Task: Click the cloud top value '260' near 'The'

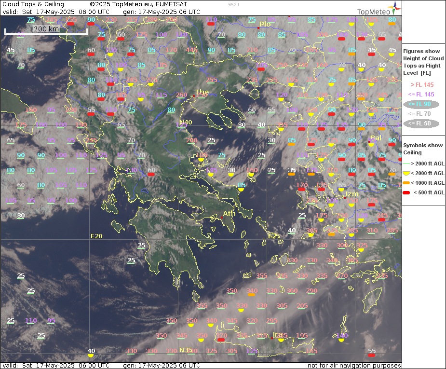Action: (181, 95)
